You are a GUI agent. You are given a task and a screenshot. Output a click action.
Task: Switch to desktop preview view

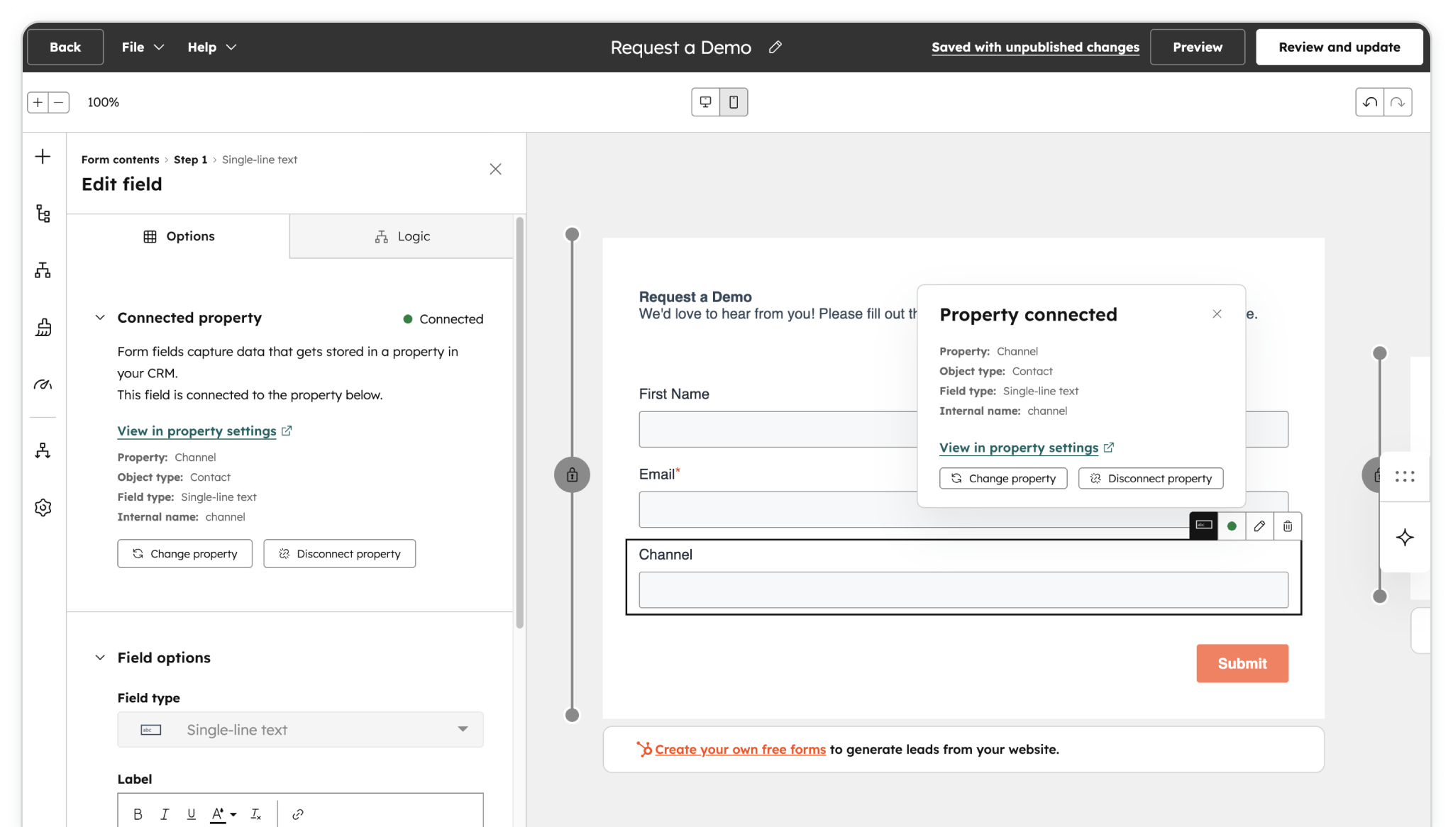pyautogui.click(x=705, y=102)
